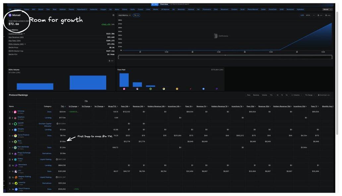Click the Monad chain logo icon

click(10, 15)
